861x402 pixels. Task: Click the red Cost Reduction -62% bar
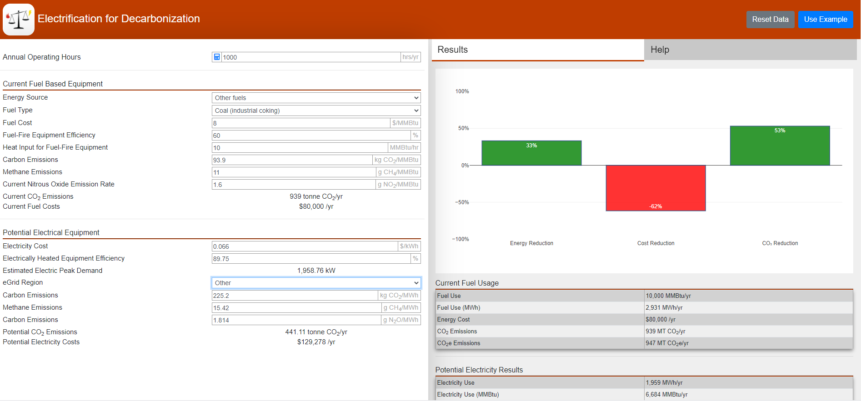pos(656,188)
